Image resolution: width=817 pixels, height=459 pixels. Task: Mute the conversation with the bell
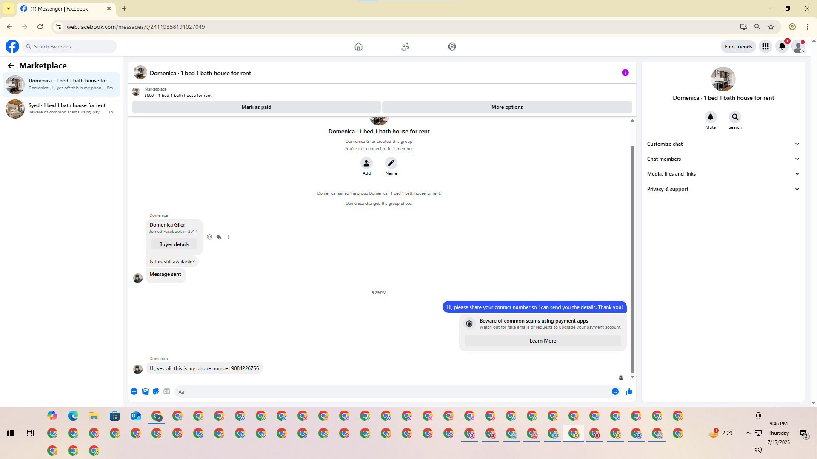(x=711, y=117)
